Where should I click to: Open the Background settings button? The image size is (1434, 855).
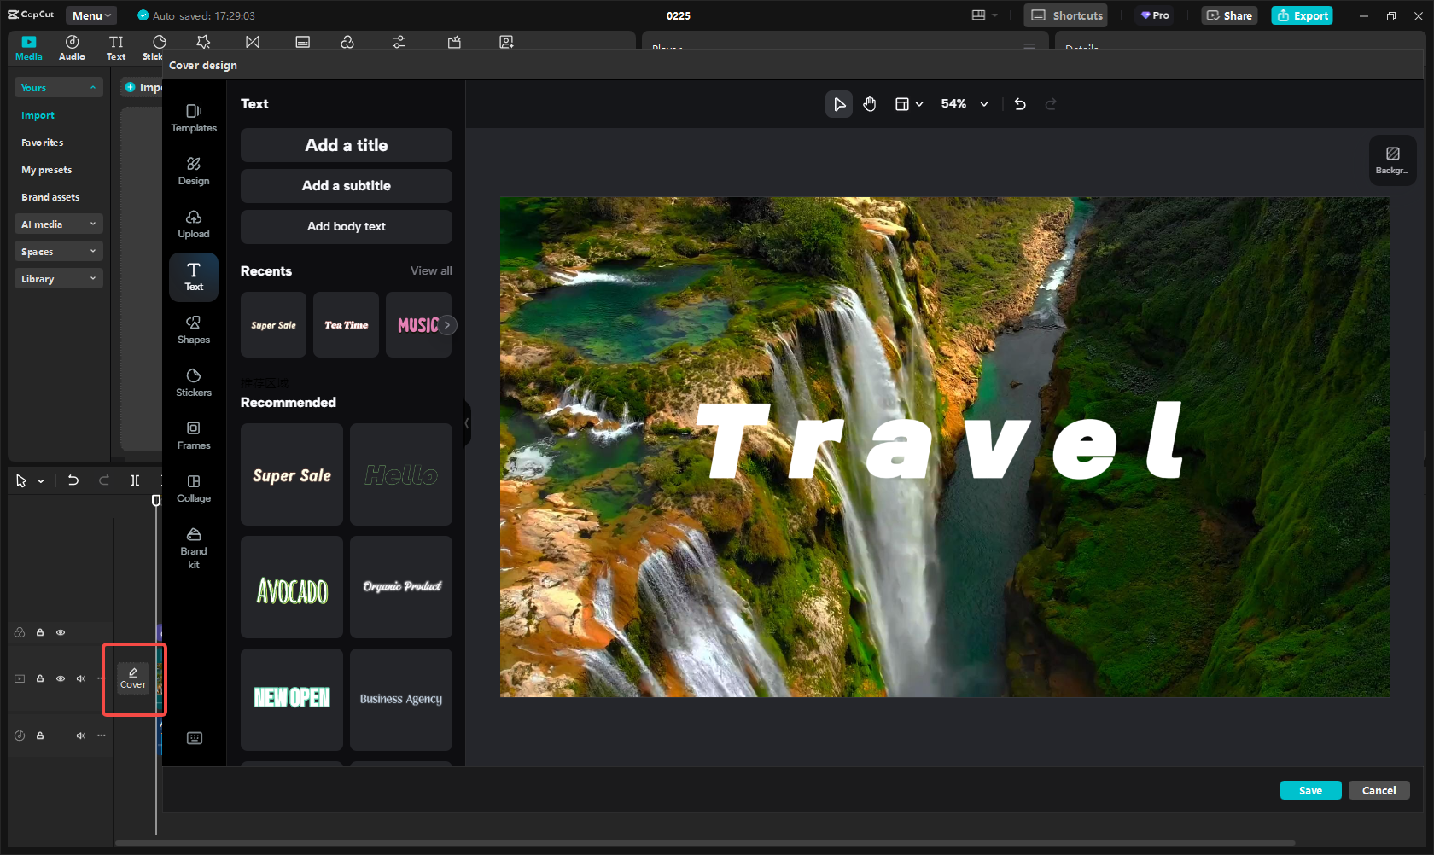(x=1392, y=160)
